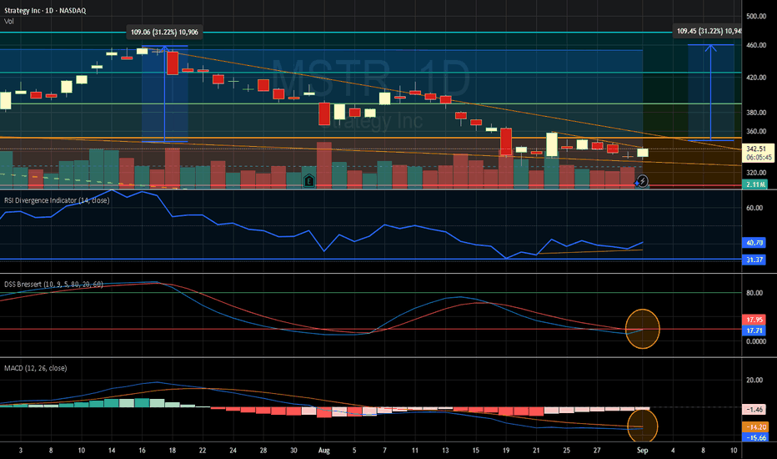Click the '30' date label on the time axis
Viewport: 777px width, 459px height.
coord(293,451)
